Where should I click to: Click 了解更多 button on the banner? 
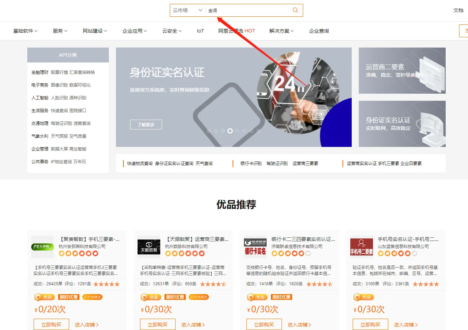click(146, 125)
